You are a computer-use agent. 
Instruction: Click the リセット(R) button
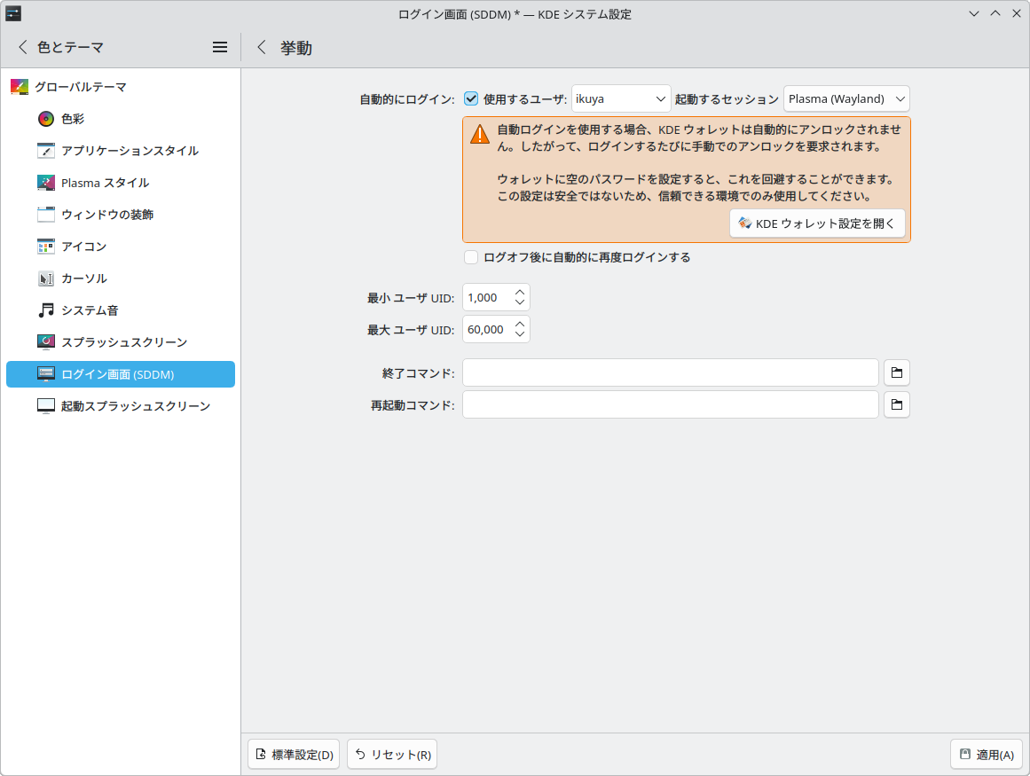392,755
